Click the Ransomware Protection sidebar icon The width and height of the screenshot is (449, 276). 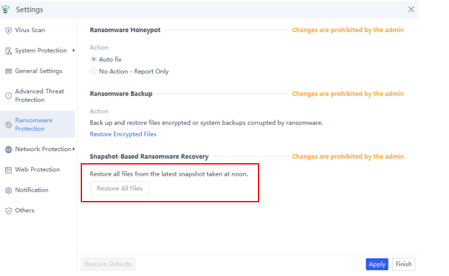8,125
